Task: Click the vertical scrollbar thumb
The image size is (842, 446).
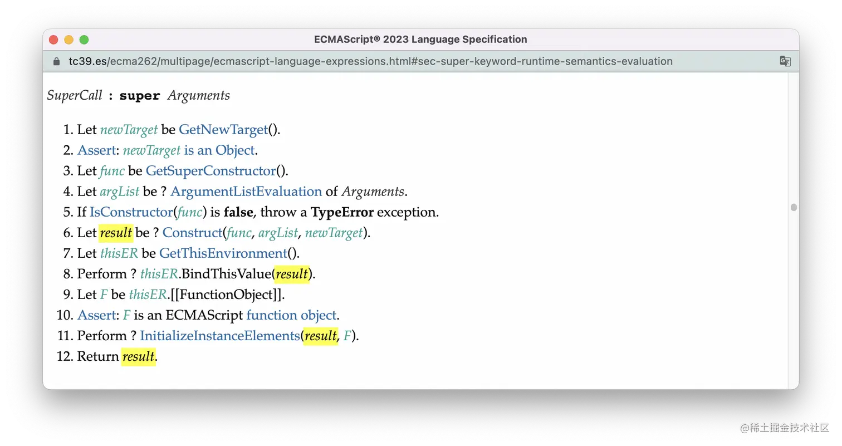Action: [794, 207]
